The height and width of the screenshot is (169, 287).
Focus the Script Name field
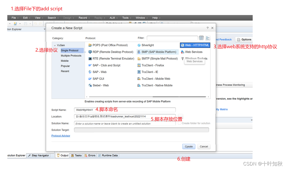point(125,110)
